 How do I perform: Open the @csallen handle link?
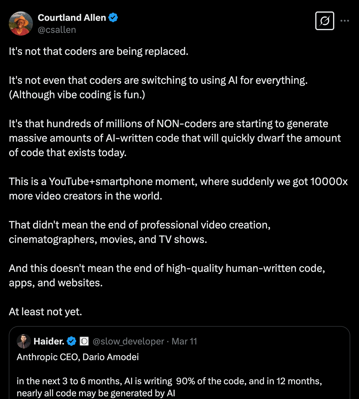(57, 30)
